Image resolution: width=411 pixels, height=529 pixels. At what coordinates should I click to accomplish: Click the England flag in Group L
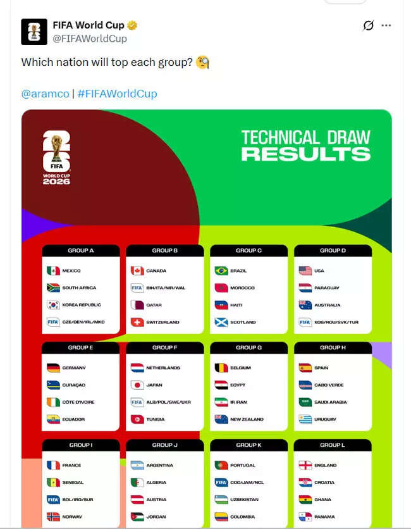point(305,465)
